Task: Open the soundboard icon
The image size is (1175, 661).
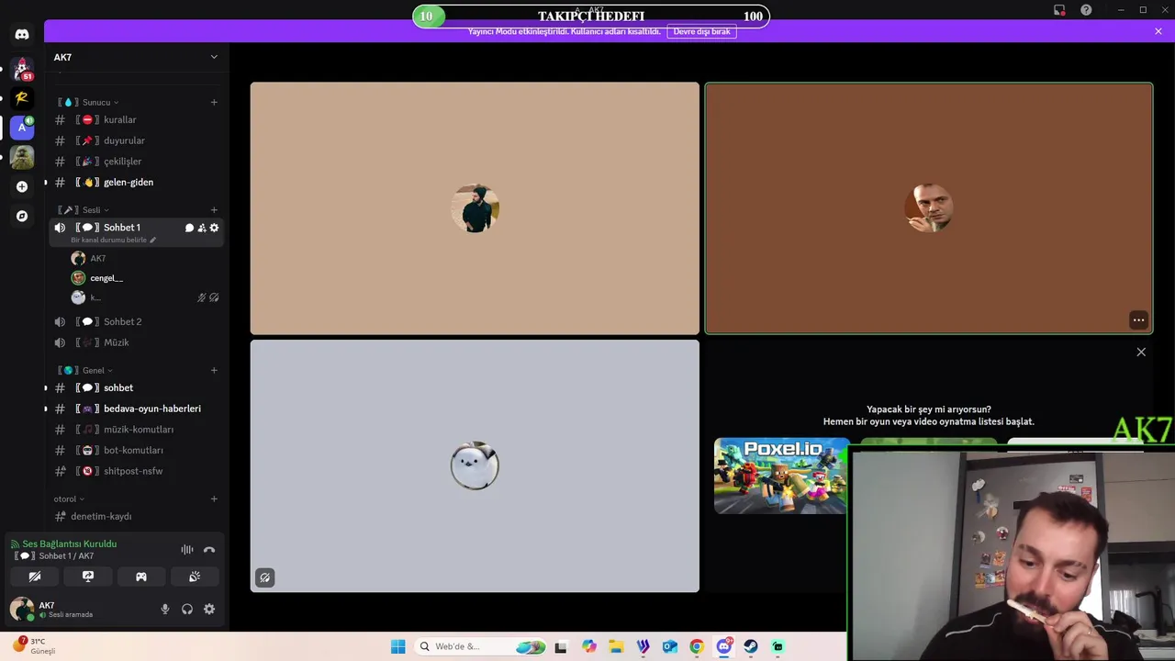Action: coord(195,577)
